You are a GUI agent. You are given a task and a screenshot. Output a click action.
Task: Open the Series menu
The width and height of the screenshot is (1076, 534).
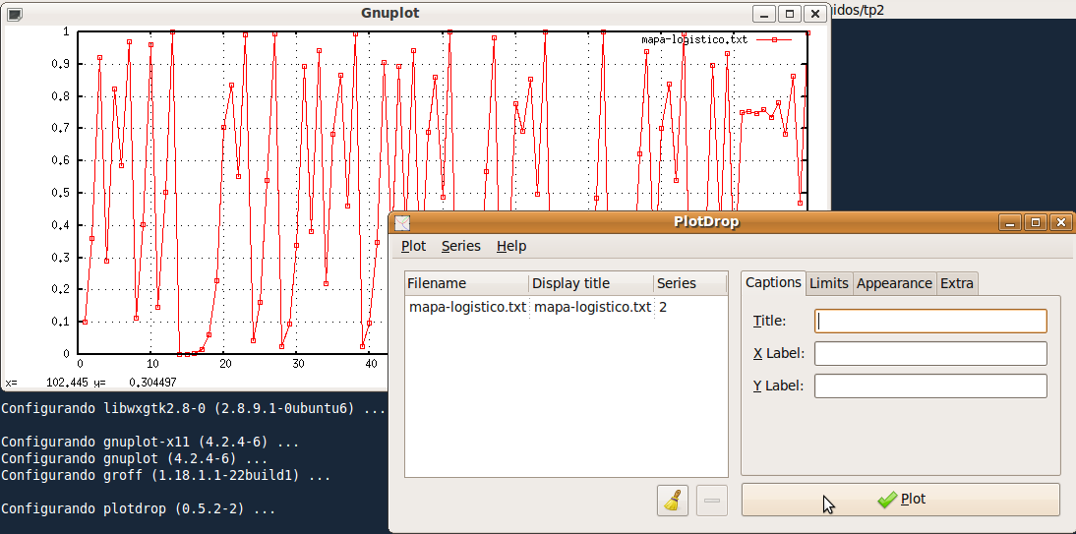[x=461, y=246]
